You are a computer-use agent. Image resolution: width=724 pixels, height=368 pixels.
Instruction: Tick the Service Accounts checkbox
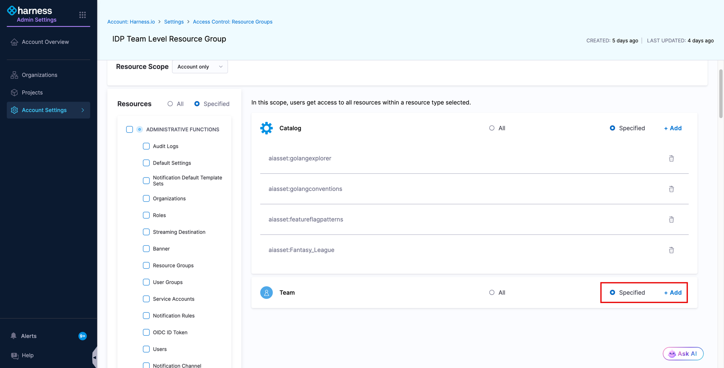click(146, 299)
